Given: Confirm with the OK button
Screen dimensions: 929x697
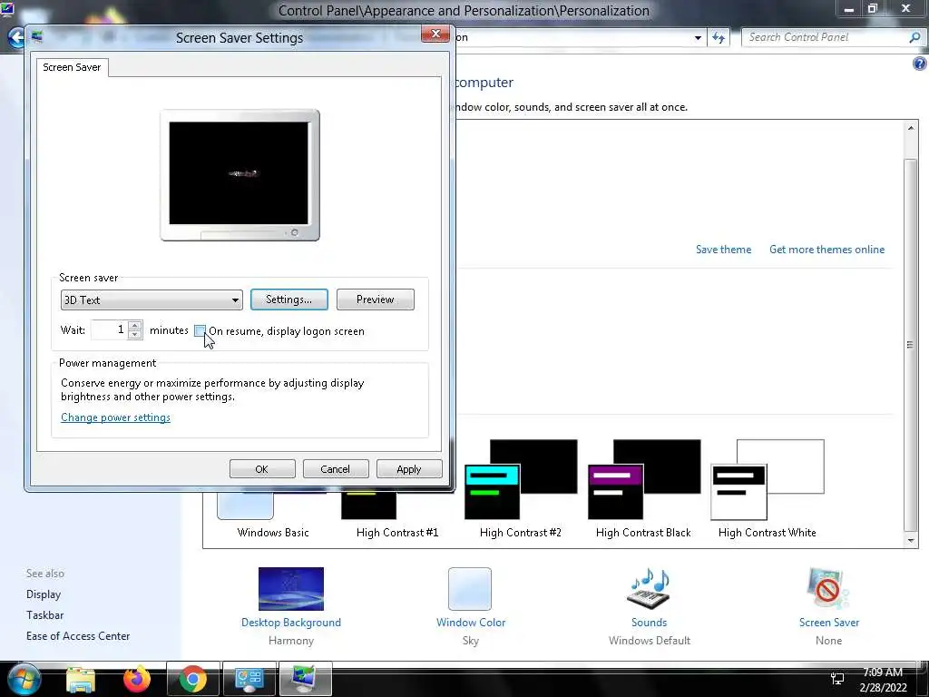Looking at the screenshot, I should click(262, 469).
